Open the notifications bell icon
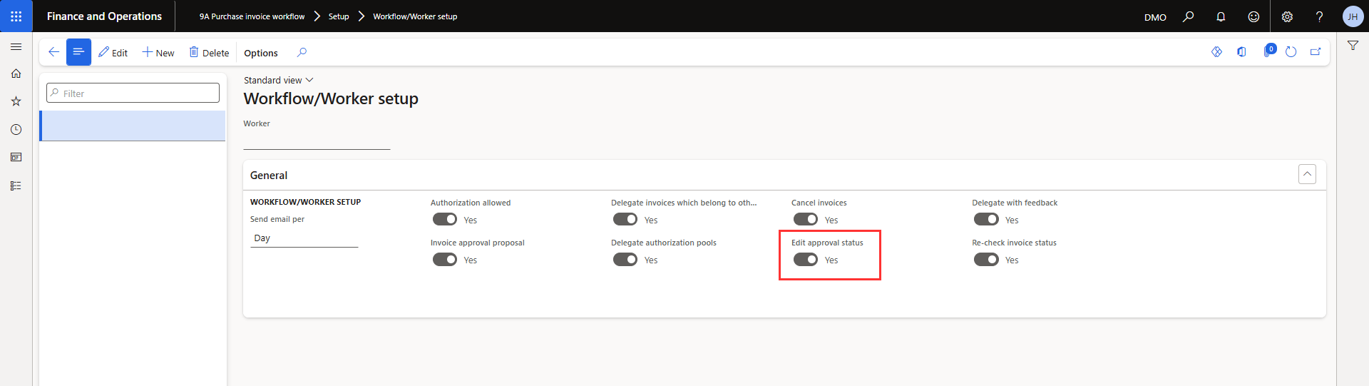The height and width of the screenshot is (386, 1369). point(1221,16)
